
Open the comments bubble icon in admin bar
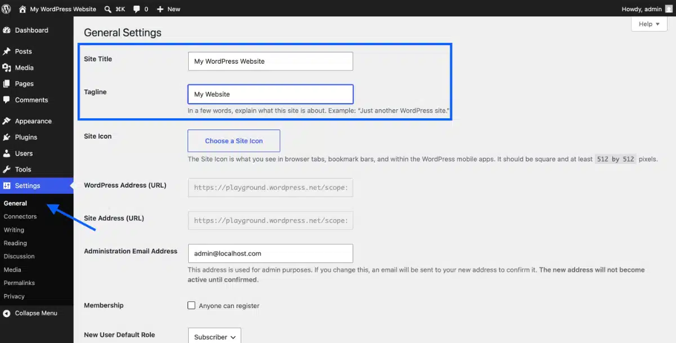coord(137,9)
